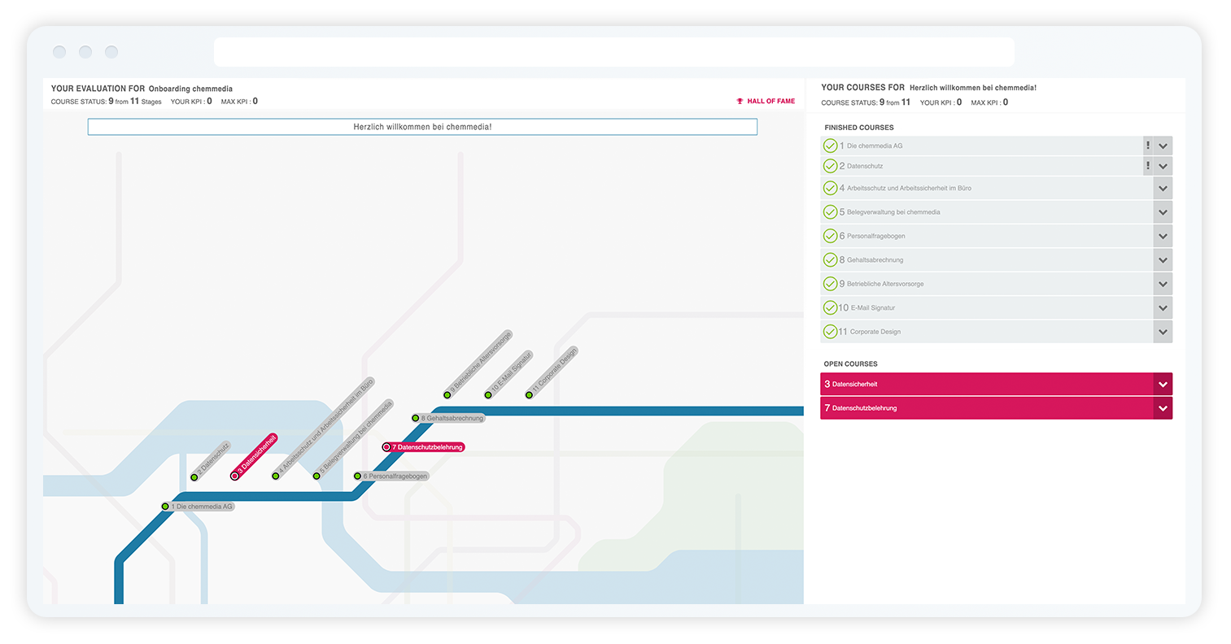The height and width of the screenshot is (644, 1231).
Task: Click exclamation icon on 'Datenschutz' row
Action: (1148, 166)
